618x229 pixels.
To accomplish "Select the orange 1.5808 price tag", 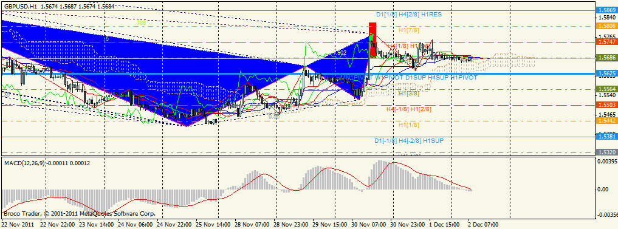I will (606, 26).
